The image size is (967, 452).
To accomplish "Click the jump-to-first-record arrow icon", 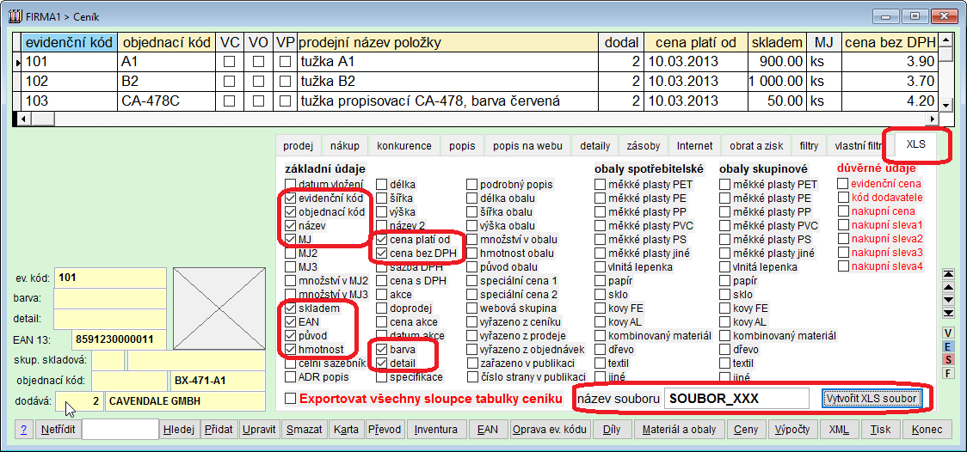I will click(948, 274).
